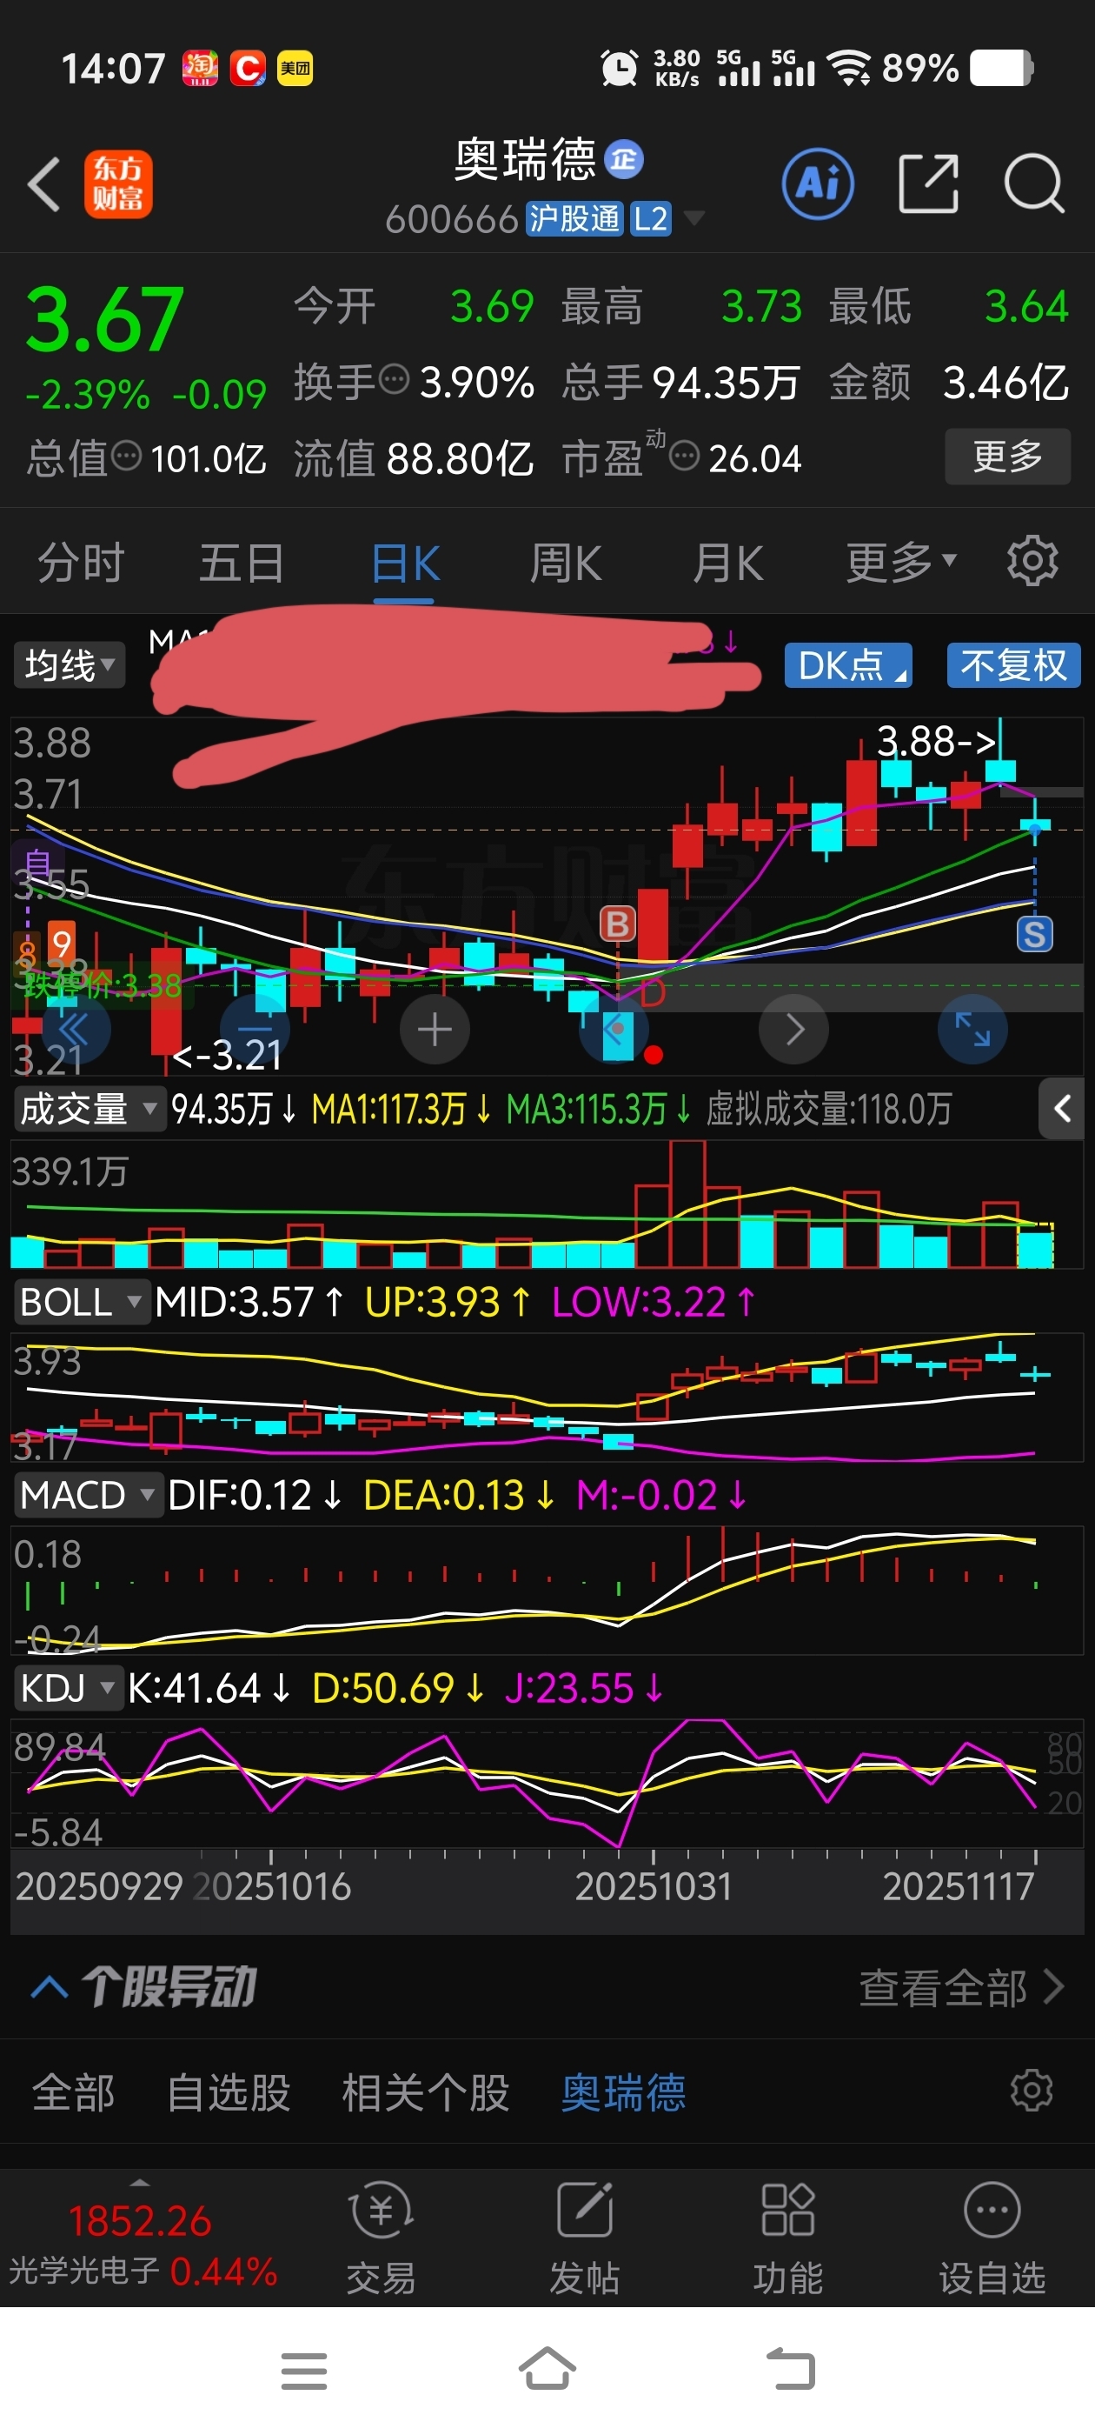This screenshot has width=1095, height=2435.
Task: Tap 设自选 add-to-watchlist icon
Action: pos(992,2238)
